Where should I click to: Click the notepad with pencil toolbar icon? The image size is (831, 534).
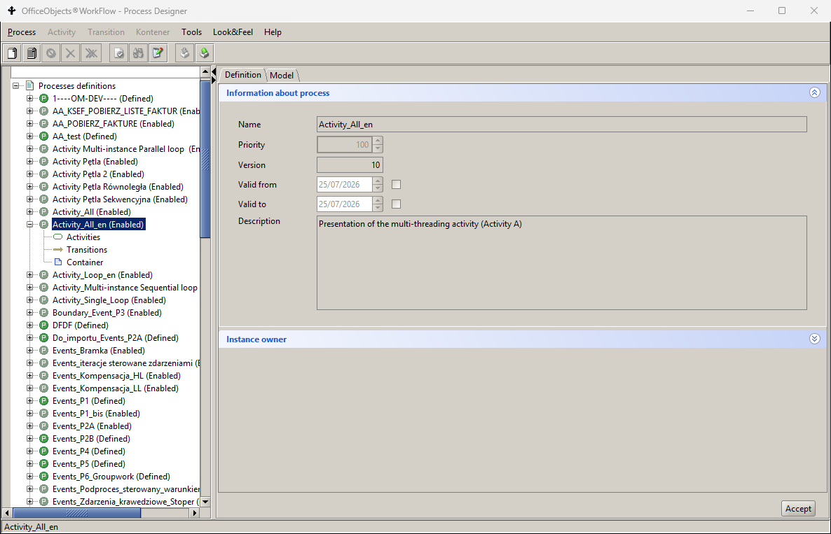pos(158,53)
